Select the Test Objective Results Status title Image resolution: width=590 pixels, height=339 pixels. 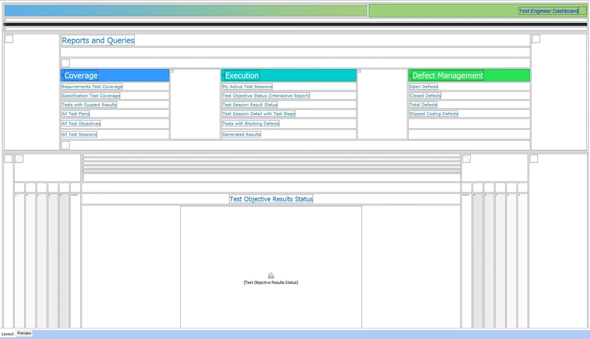click(x=271, y=199)
